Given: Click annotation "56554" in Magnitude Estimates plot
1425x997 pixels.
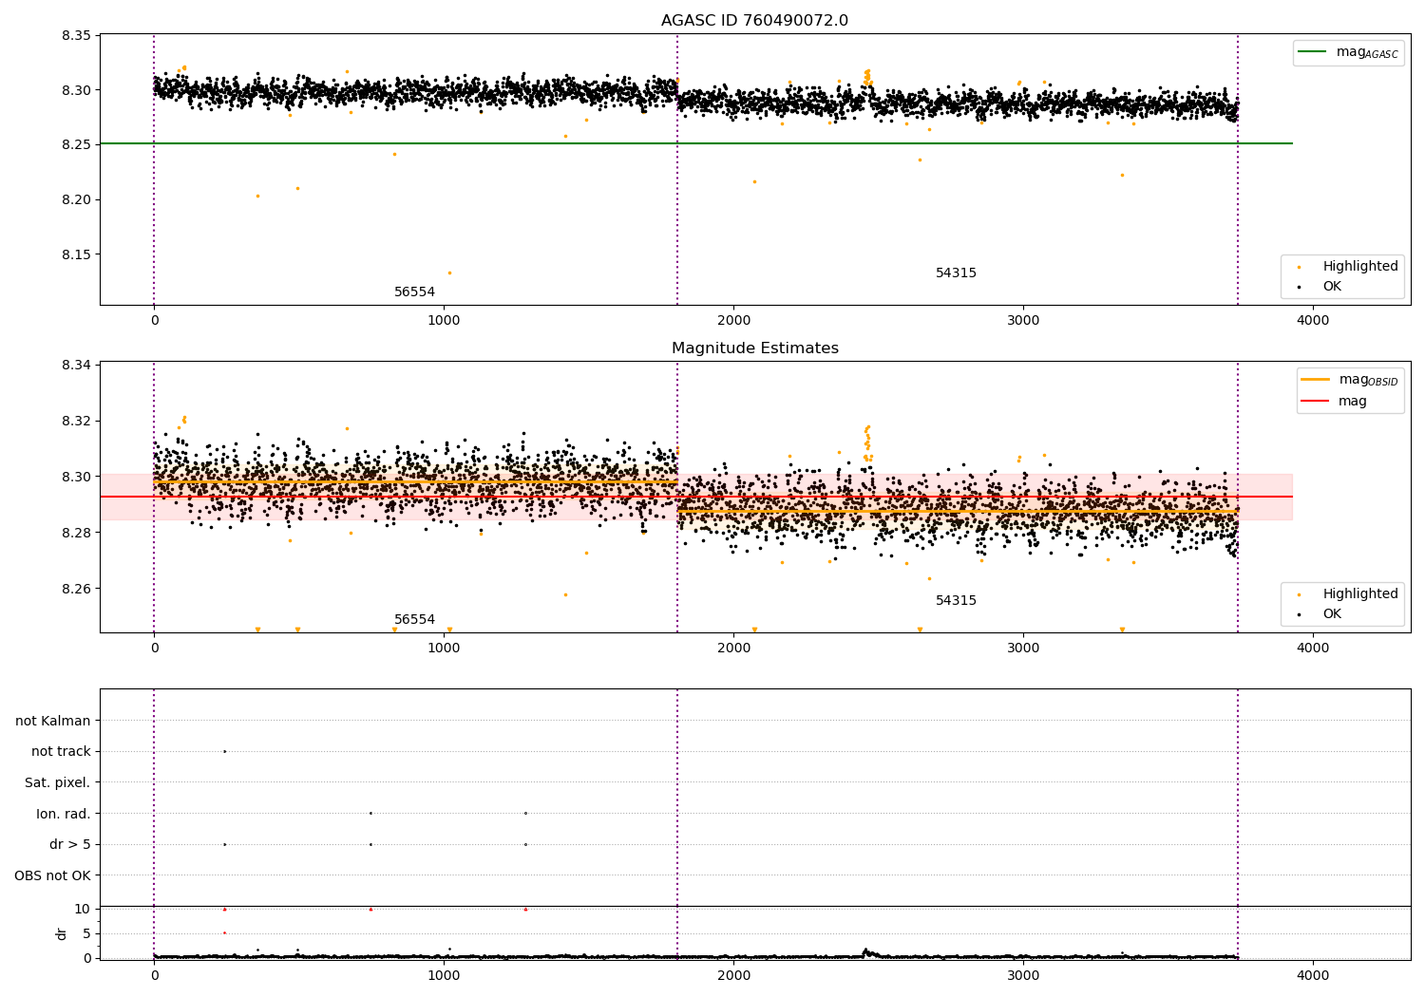Looking at the screenshot, I should click(x=414, y=619).
